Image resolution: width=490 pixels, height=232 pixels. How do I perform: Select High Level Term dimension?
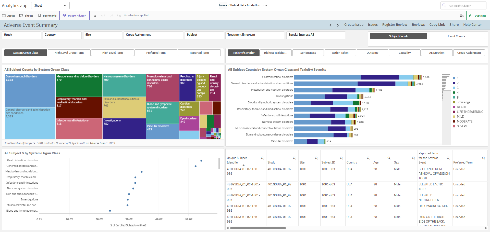click(x=113, y=53)
